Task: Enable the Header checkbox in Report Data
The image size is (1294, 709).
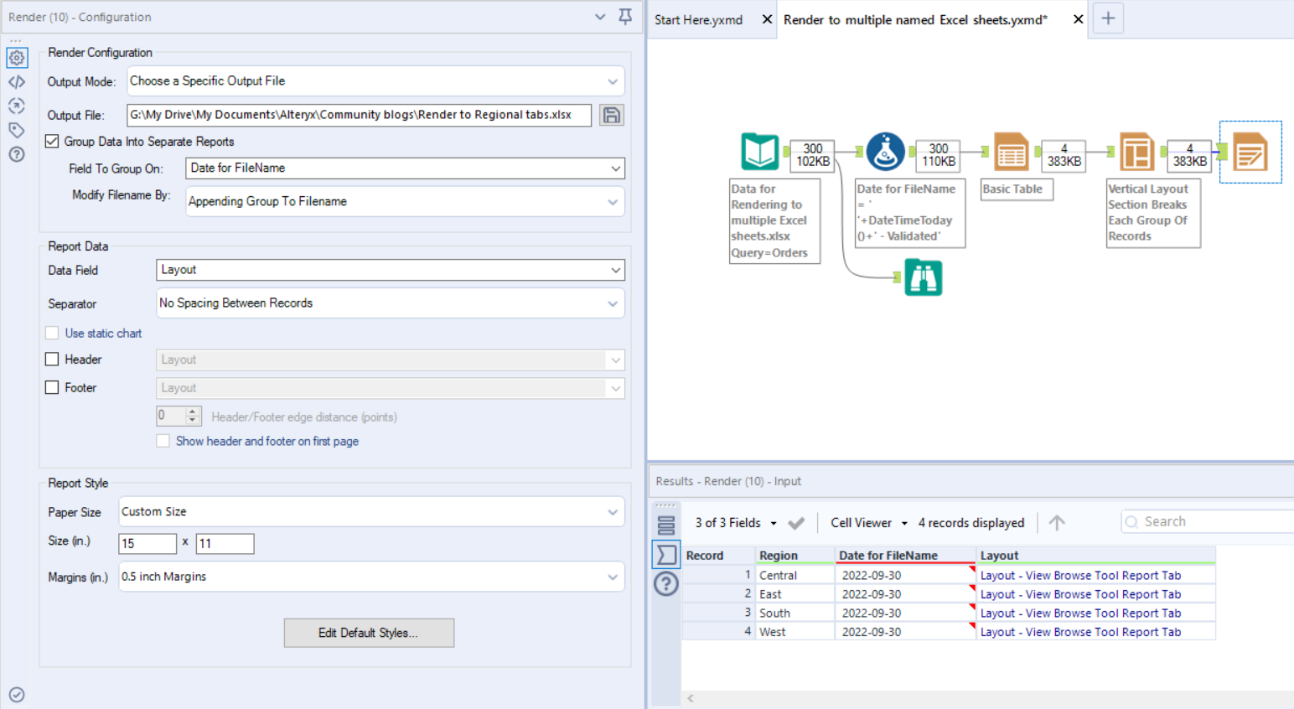Action: point(51,359)
